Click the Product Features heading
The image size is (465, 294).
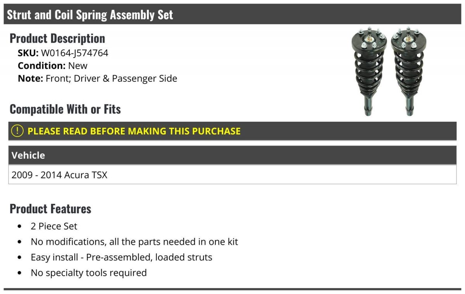[x=50, y=209]
